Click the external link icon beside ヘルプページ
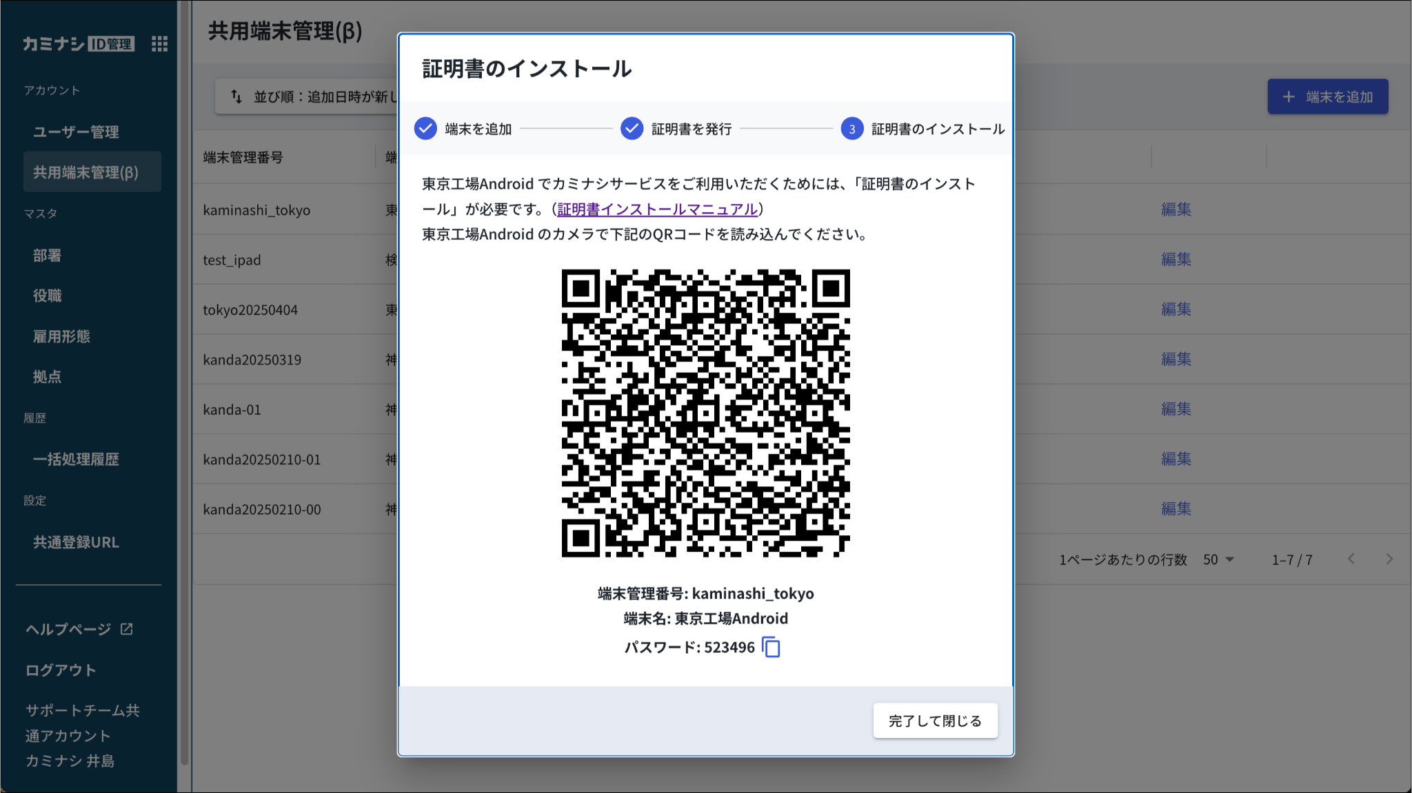This screenshot has height=793, width=1412. point(127,629)
